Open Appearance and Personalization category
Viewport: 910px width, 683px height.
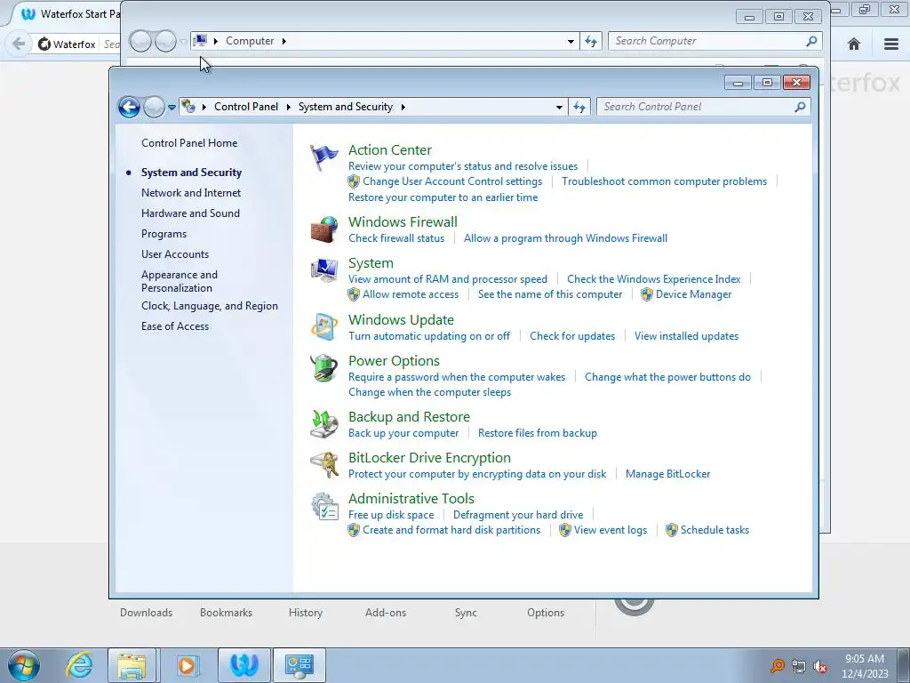(180, 281)
